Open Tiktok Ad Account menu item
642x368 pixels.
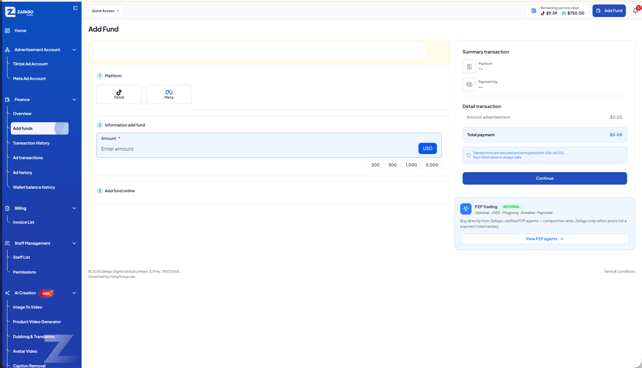[x=30, y=64]
